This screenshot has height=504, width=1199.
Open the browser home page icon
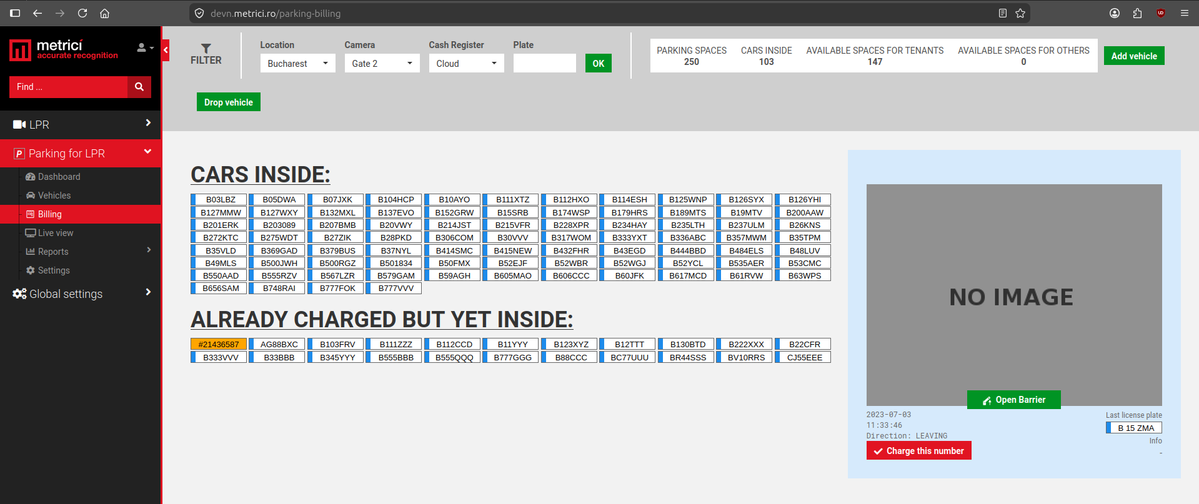(105, 13)
